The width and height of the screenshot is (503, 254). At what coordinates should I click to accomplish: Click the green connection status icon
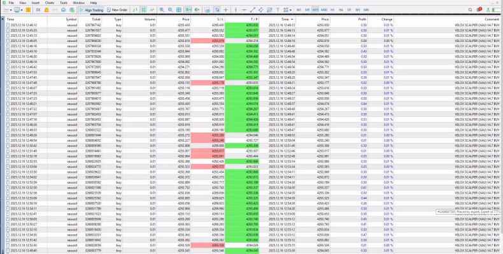(x=488, y=10)
